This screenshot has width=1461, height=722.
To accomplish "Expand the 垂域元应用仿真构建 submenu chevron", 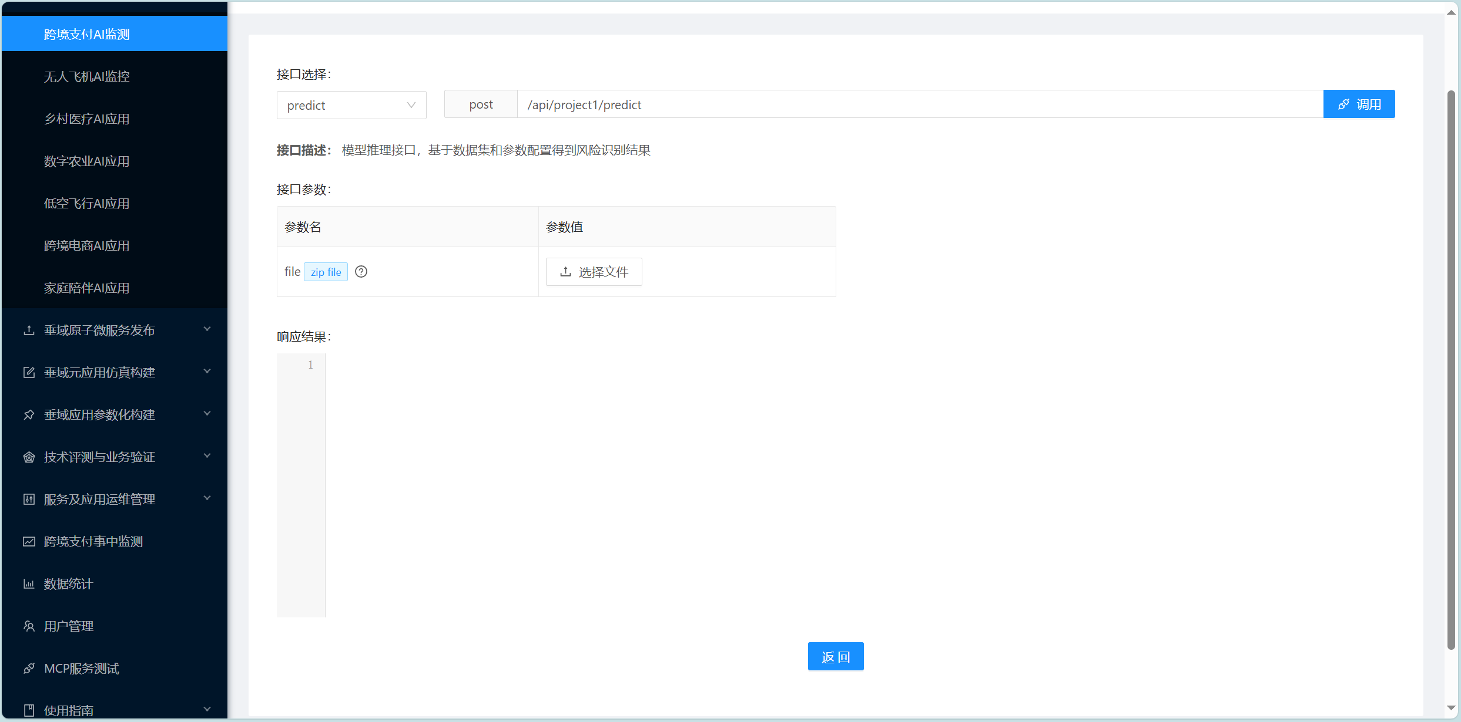I will (x=207, y=372).
